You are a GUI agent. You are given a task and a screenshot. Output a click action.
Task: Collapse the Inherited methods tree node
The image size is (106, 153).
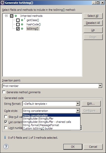[x=6, y=16]
